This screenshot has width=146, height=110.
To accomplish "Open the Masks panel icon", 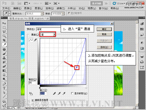I will [x=142, y=48].
